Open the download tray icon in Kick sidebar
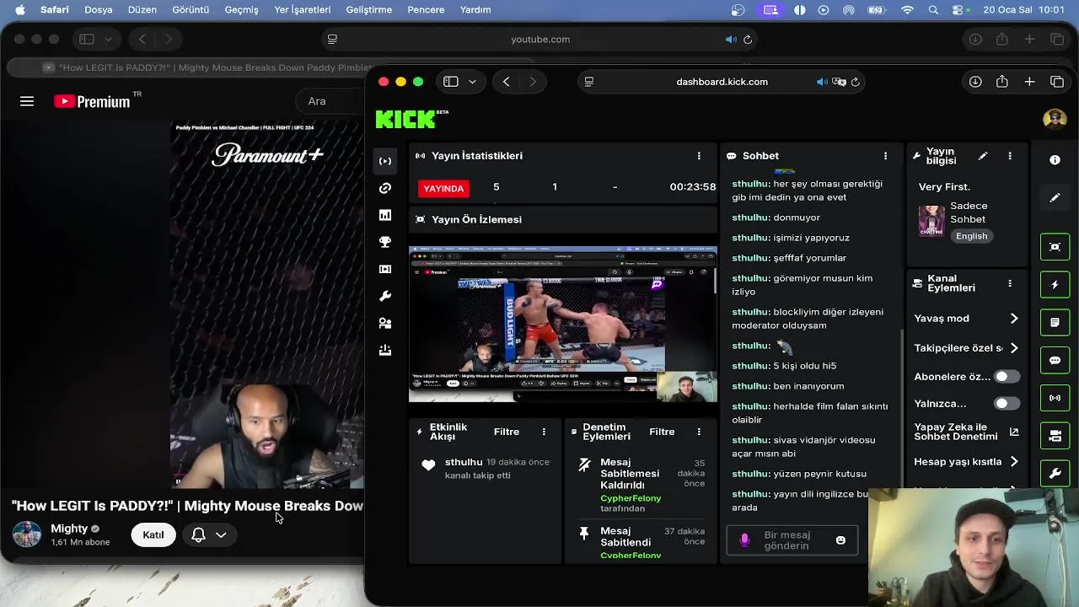The height and width of the screenshot is (607, 1079). pos(385,350)
